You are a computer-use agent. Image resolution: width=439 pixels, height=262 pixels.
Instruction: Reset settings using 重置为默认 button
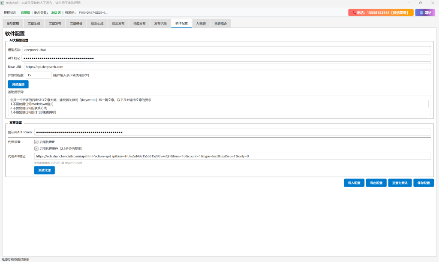click(400, 183)
